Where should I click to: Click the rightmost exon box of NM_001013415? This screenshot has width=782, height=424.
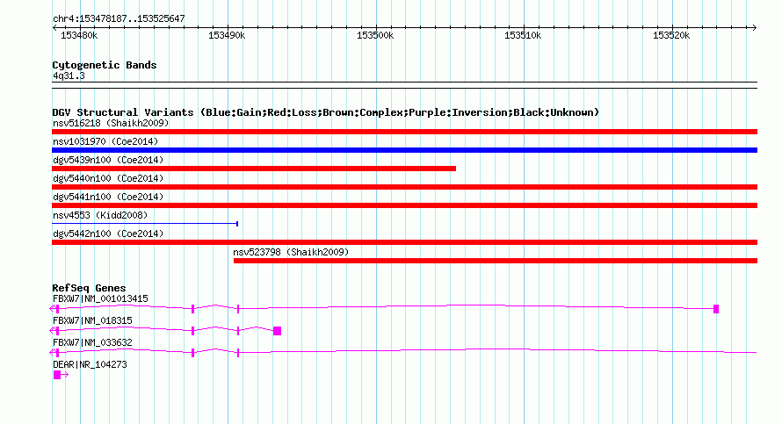[716, 309]
